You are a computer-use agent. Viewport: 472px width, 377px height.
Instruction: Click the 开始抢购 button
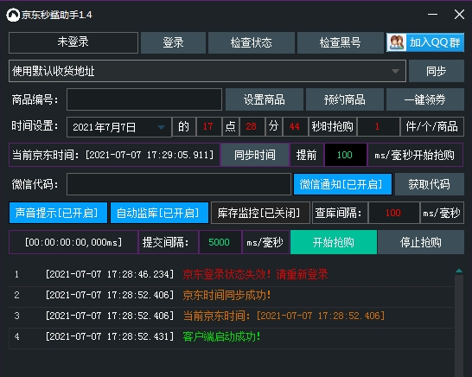tap(334, 242)
